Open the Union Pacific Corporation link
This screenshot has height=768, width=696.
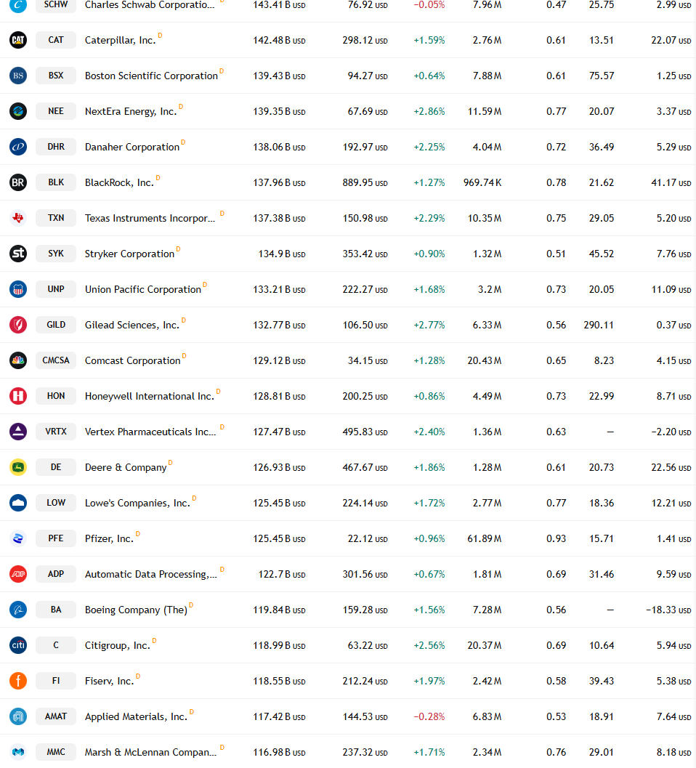point(143,289)
